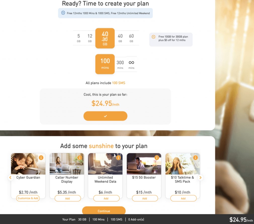Select the 40 GB data tab
The height and width of the screenshot is (224, 254).
tap(120, 38)
